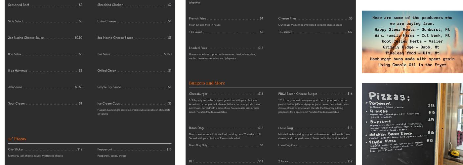Screen dimensions: 463x165
Task: Click the PB&J Bacon Cheese Burger item
Action: [x=298, y=94]
